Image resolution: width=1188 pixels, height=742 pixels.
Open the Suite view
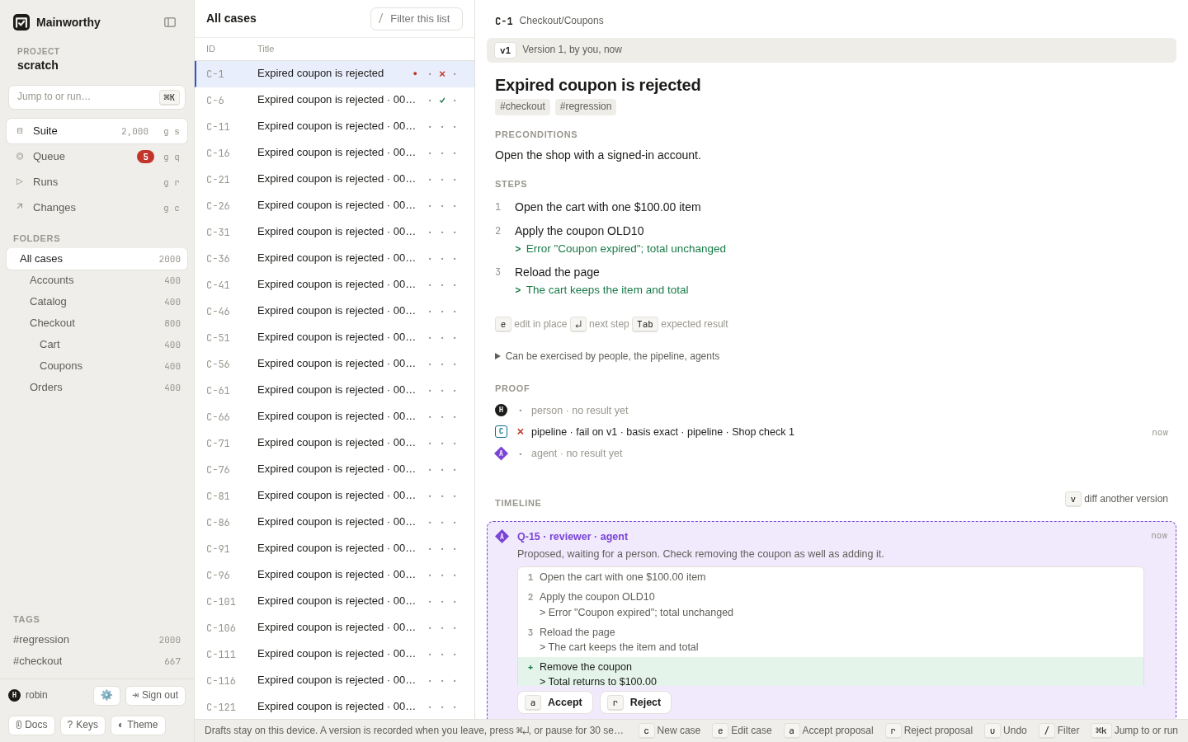pyautogui.click(x=97, y=131)
